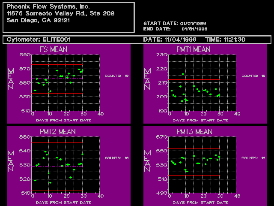Click the 40 x-axis value of the PMT3 MEAN chart
This screenshot has width=274, height=206.
pyautogui.click(x=237, y=196)
